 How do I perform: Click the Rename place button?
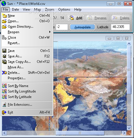pos(97,18)
